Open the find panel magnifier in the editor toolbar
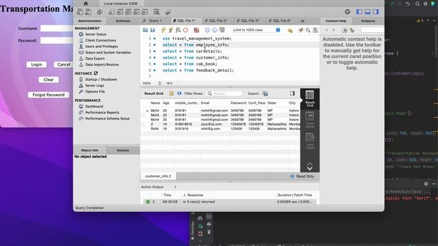438x246 pixels. tap(308, 30)
